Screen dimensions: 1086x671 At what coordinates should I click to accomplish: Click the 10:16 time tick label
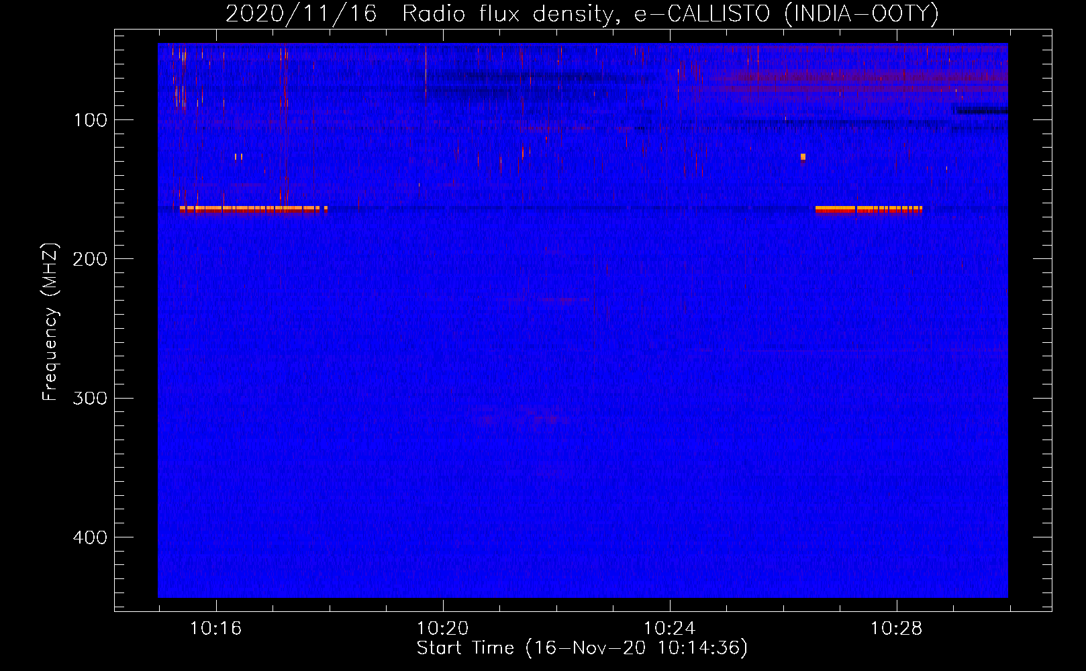(215, 629)
